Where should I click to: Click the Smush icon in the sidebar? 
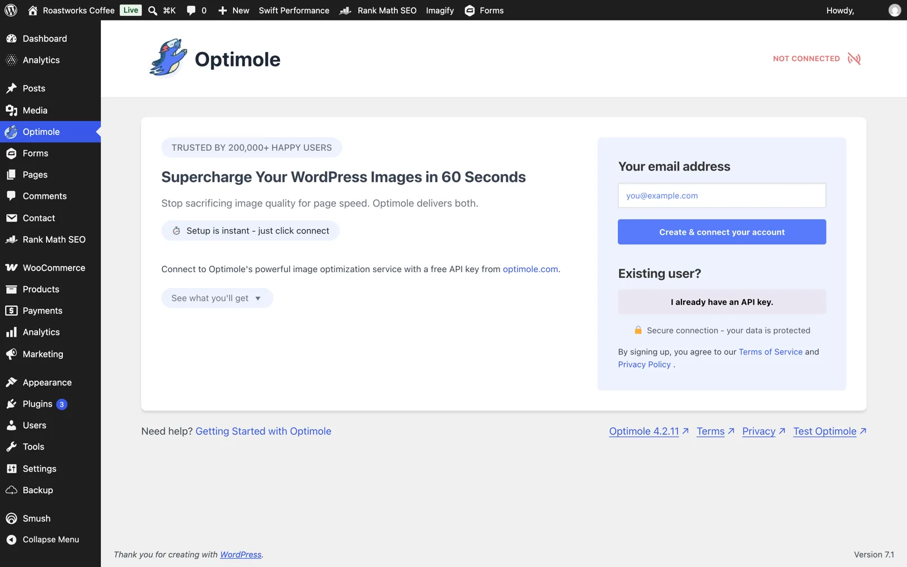click(11, 519)
